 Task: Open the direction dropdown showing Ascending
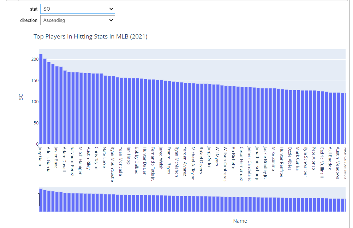(x=77, y=20)
